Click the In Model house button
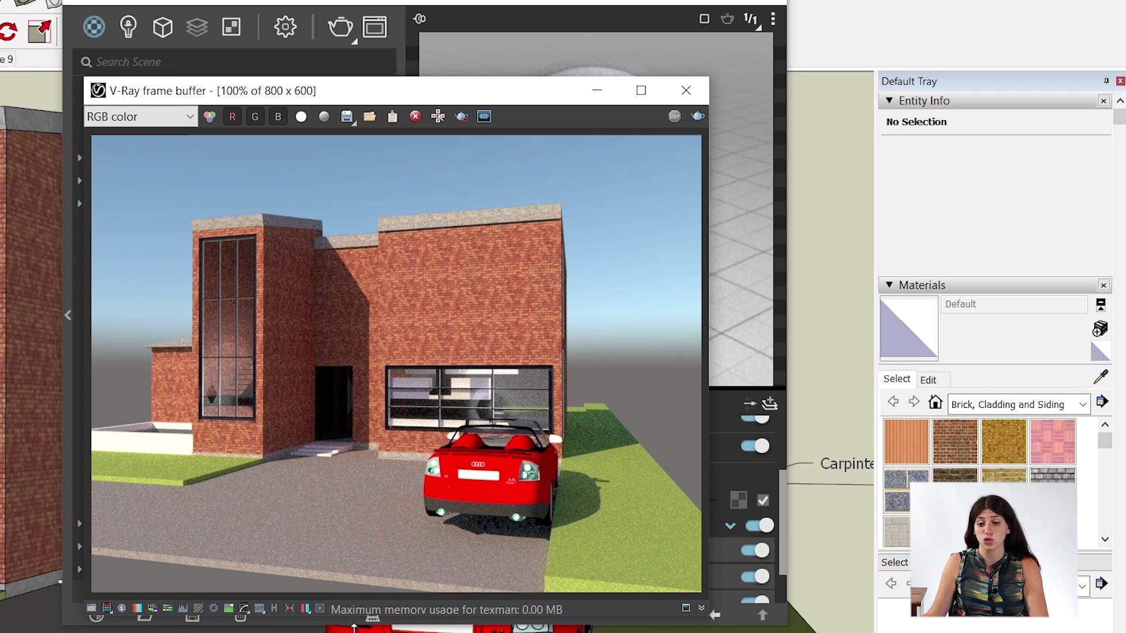This screenshot has height=633, width=1126. coord(935,403)
